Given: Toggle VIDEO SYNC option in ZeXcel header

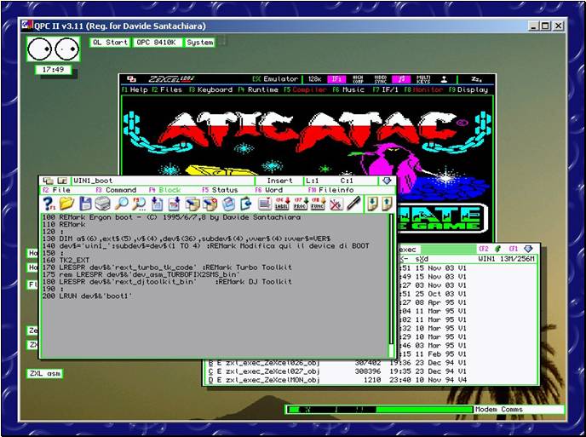Looking at the screenshot, I should (x=380, y=79).
